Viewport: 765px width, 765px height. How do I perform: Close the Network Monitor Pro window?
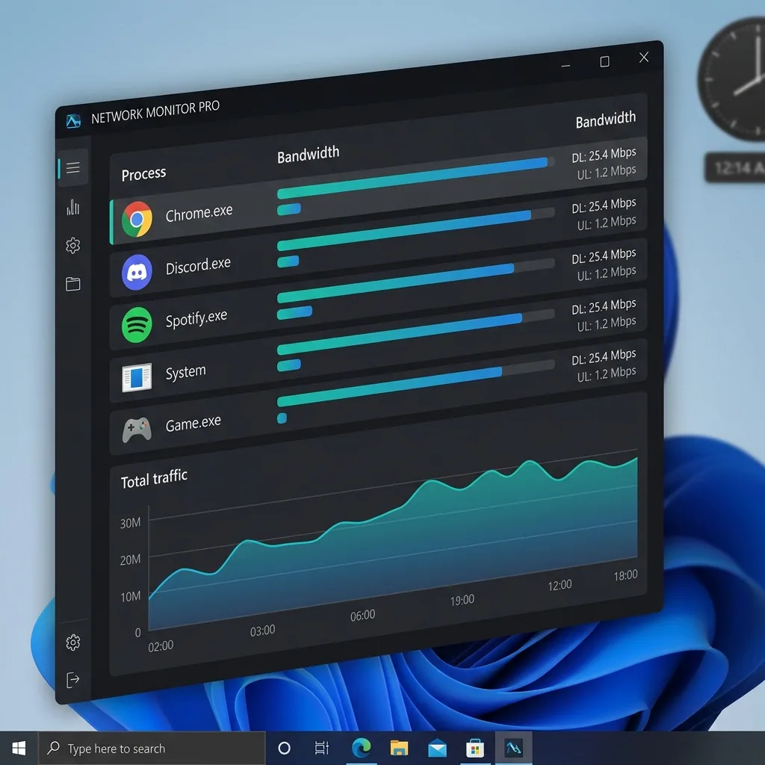[644, 57]
